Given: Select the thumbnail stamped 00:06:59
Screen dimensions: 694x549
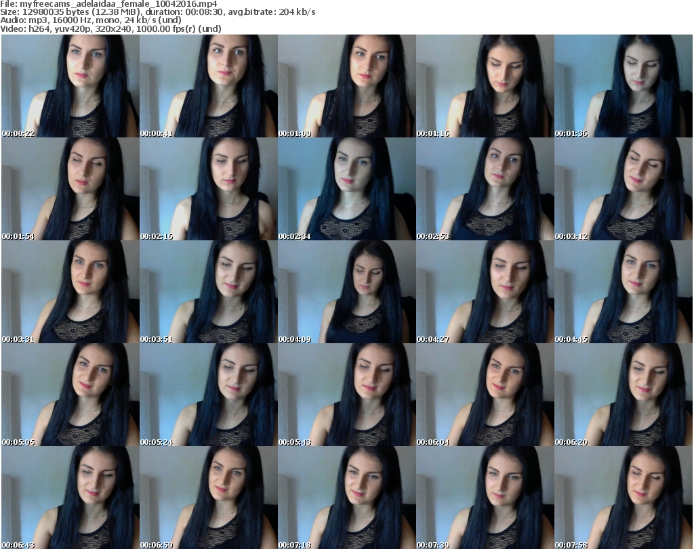Looking at the screenshot, I should (209, 498).
